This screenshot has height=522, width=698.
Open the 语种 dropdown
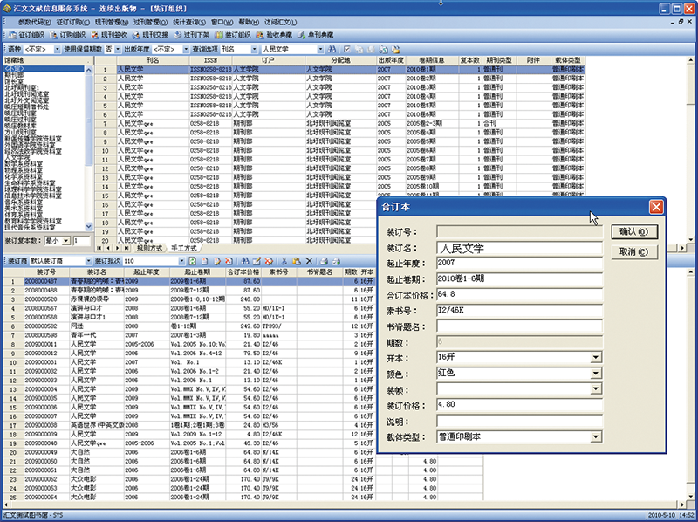(x=58, y=50)
